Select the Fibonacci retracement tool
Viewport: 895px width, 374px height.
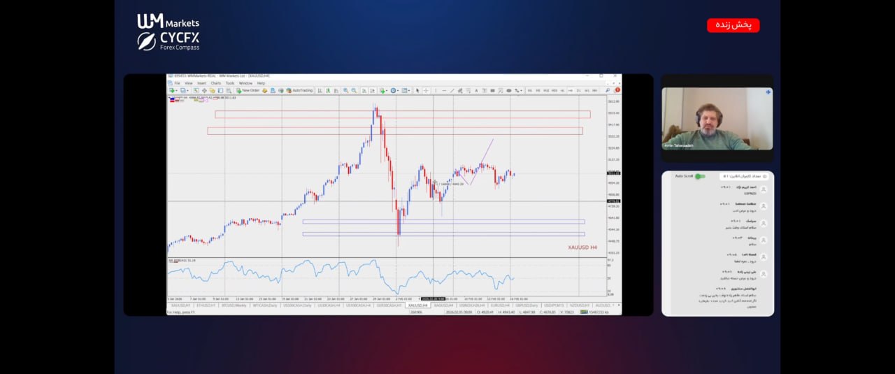(468, 90)
